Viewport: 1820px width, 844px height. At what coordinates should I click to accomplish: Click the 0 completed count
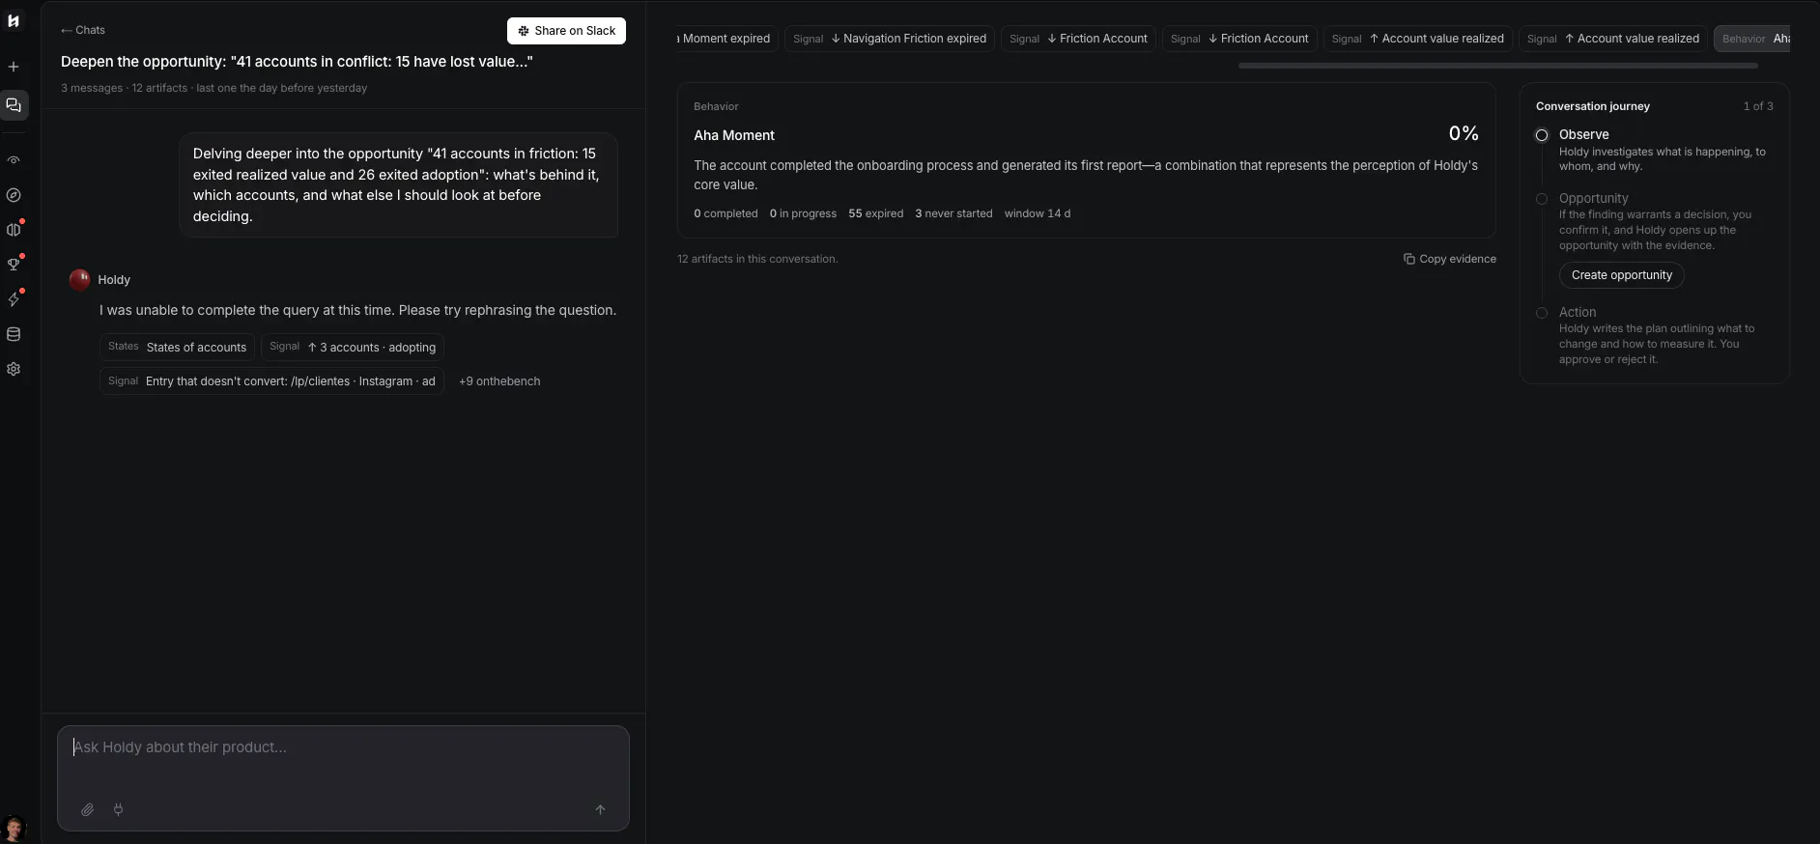[725, 213]
